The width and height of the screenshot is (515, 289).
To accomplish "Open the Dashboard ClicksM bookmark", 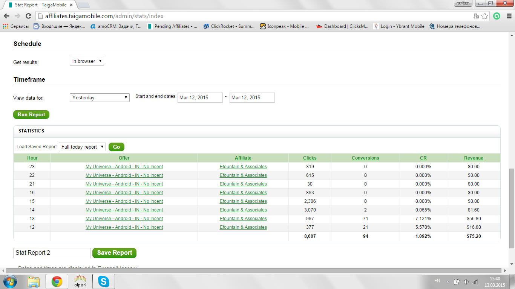I will pos(342,26).
